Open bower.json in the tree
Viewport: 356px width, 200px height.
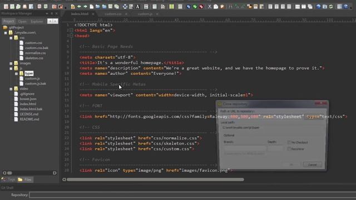[28, 99]
